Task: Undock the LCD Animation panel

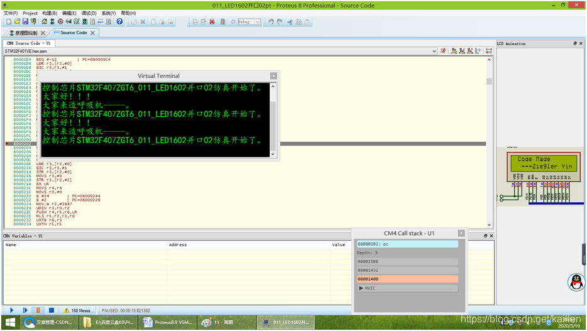Action: coord(575,43)
